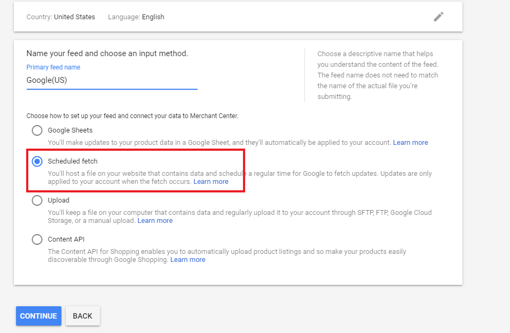Click the 'Choose a descriptive name' help text
The image size is (510, 333).
378,75
